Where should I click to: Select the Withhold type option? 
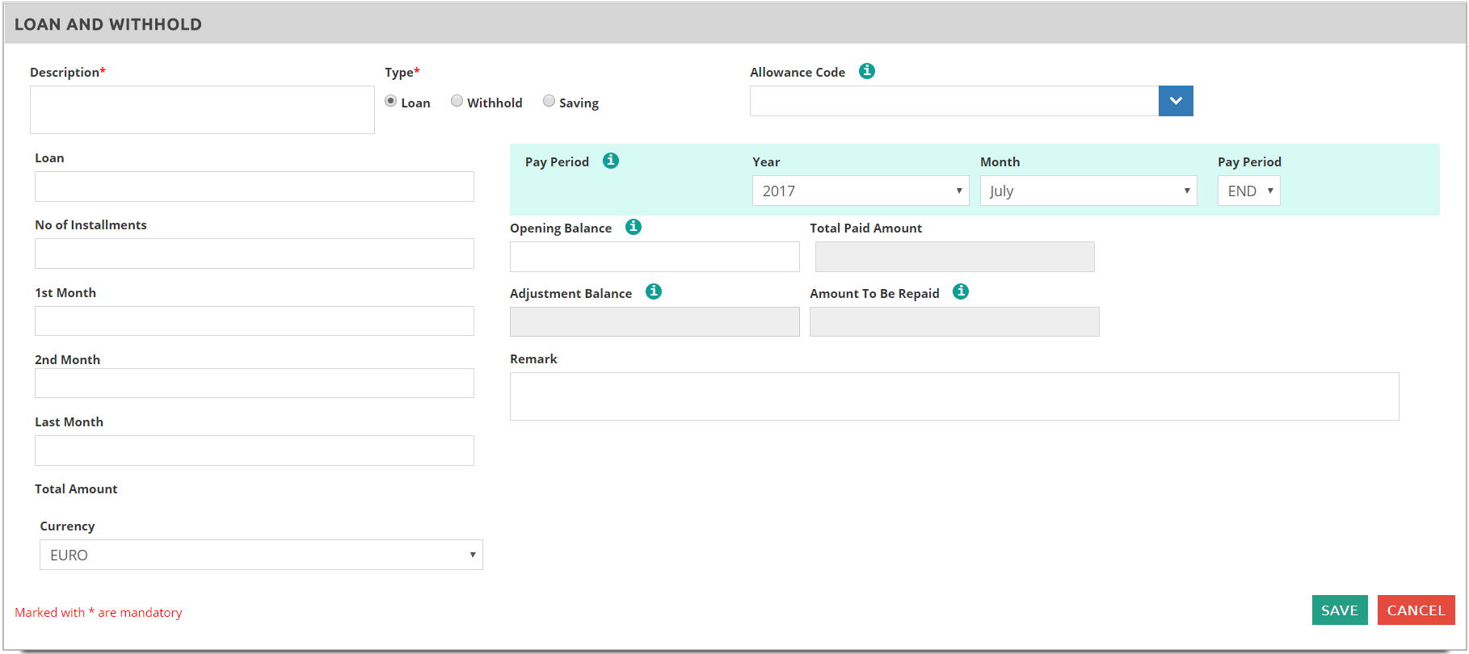point(457,101)
